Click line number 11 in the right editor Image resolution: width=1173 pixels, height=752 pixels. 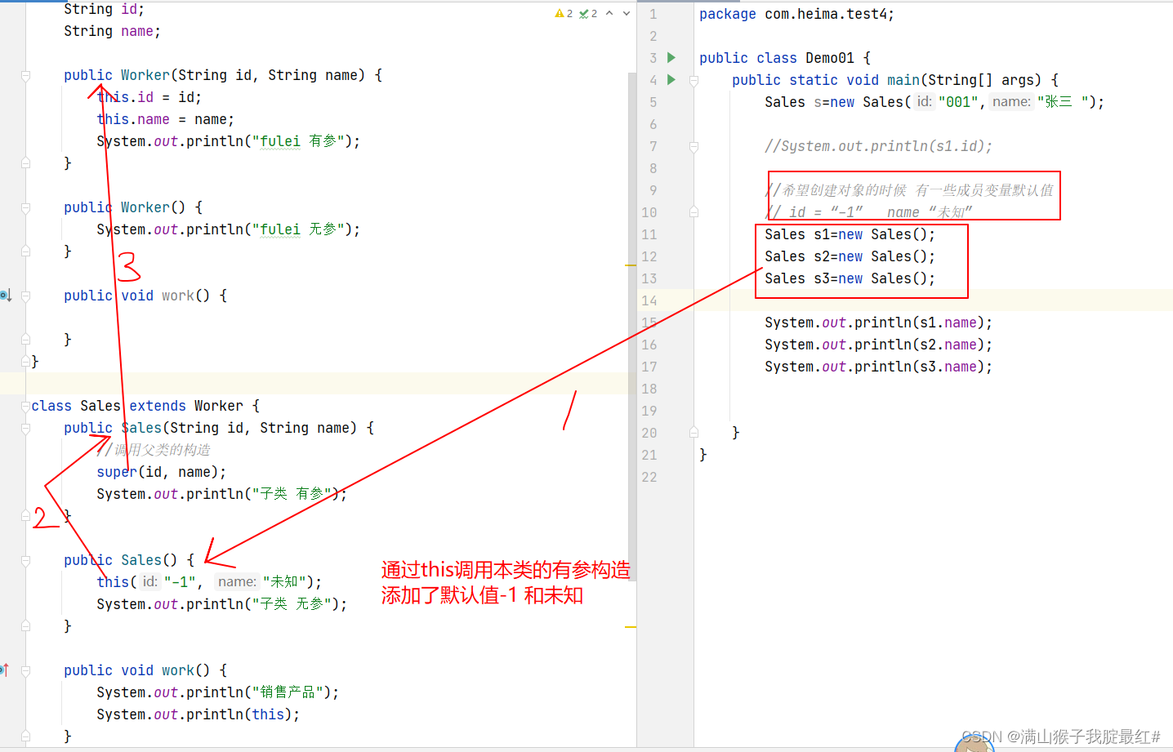pyautogui.click(x=649, y=234)
